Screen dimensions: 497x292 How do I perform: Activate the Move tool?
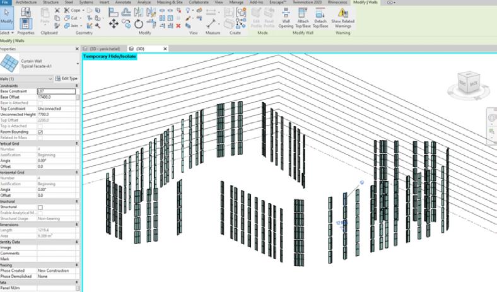114,24
